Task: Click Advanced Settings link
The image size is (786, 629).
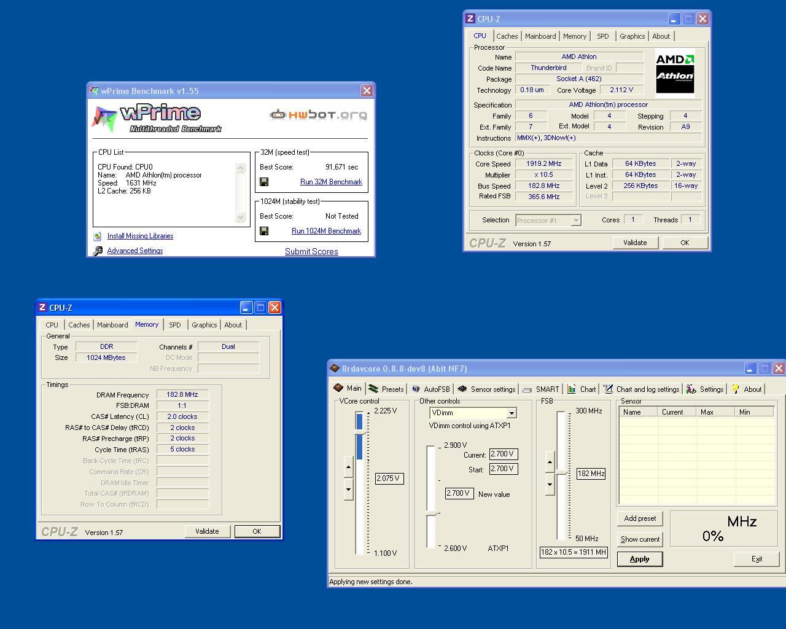Action: 135,251
